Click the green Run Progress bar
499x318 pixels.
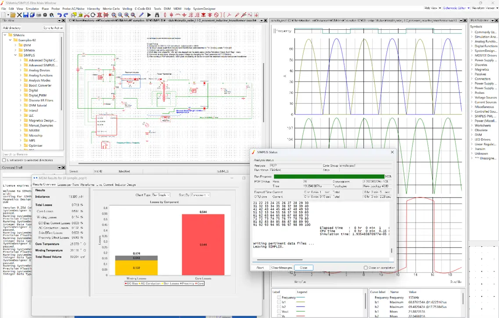tap(329, 177)
